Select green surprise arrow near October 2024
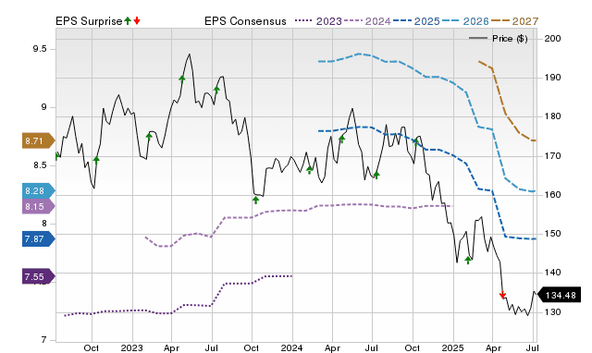This screenshot has height=353, width=592. [x=415, y=142]
